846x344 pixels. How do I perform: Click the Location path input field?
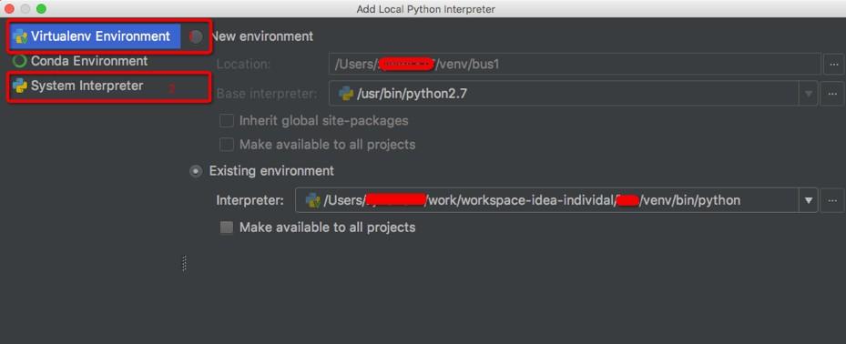coord(575,65)
